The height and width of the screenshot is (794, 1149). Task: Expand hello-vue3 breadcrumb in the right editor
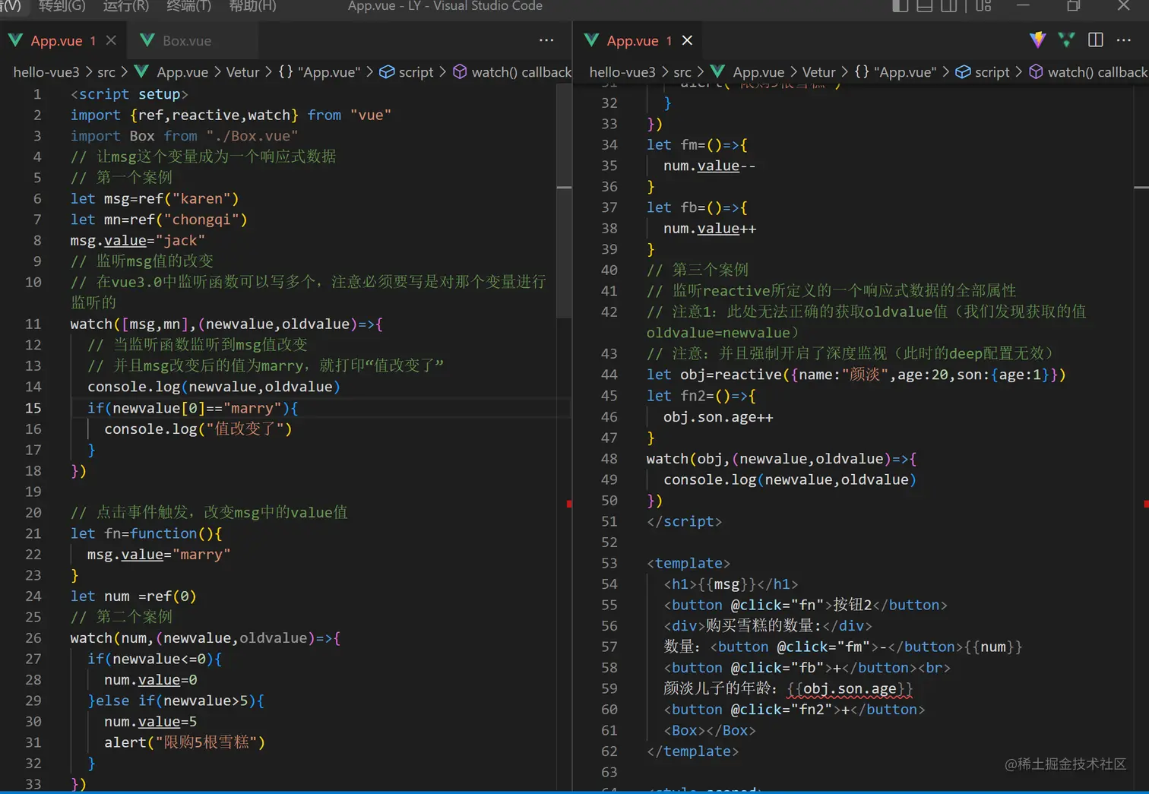(x=622, y=72)
